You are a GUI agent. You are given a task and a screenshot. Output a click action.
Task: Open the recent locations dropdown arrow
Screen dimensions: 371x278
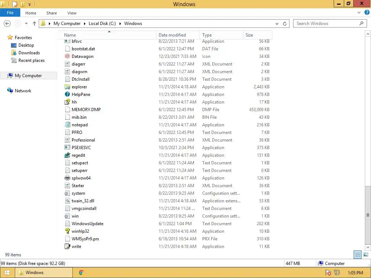pyautogui.click(x=26, y=24)
